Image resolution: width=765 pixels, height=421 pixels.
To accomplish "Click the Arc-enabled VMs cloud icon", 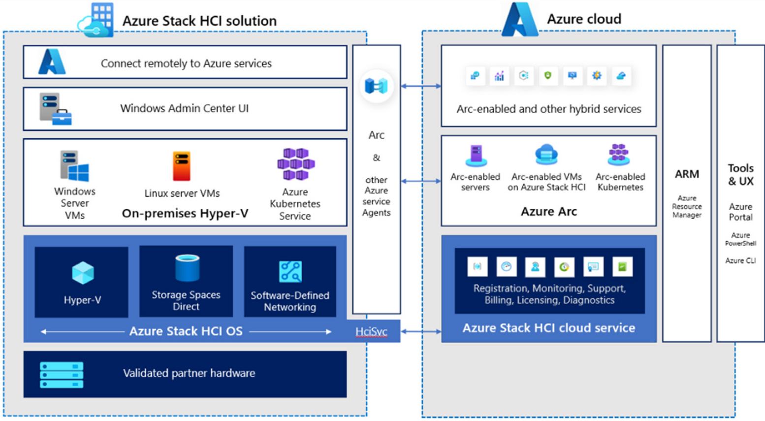I will click(546, 155).
